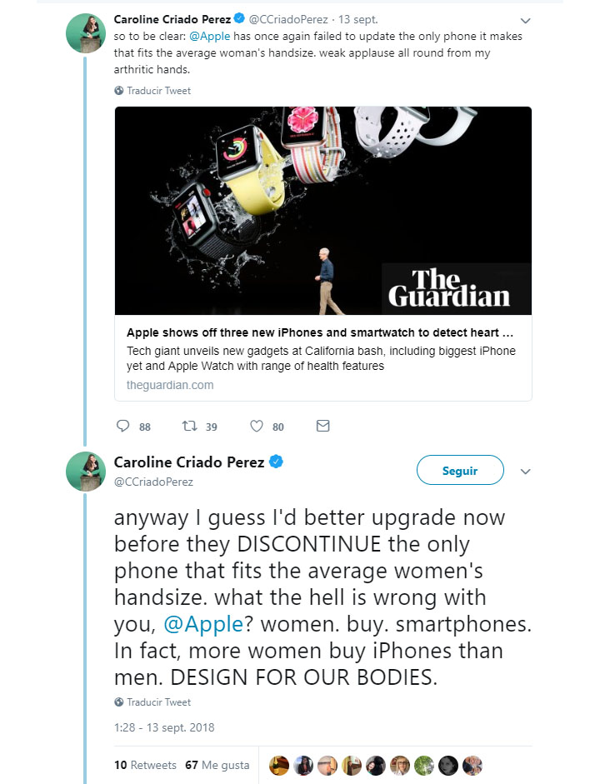The height and width of the screenshot is (784, 600).
Task: Click the globe icon beside Traducir Tweet
Action: tap(118, 91)
